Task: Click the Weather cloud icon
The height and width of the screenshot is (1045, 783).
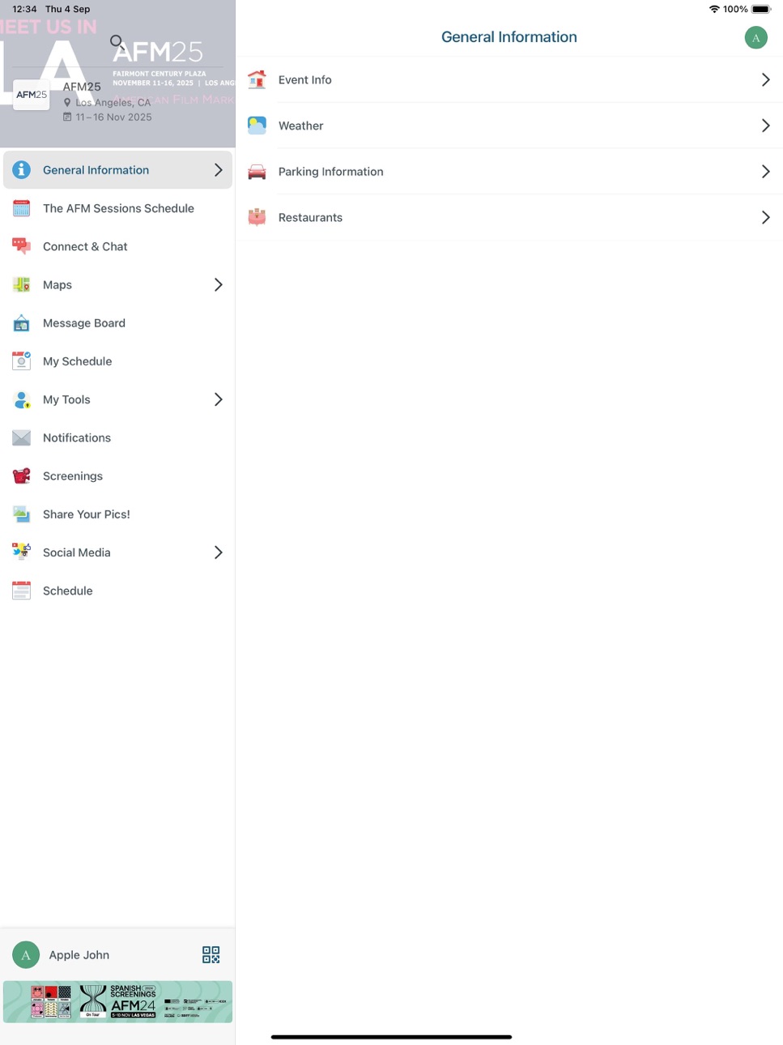Action: (257, 126)
